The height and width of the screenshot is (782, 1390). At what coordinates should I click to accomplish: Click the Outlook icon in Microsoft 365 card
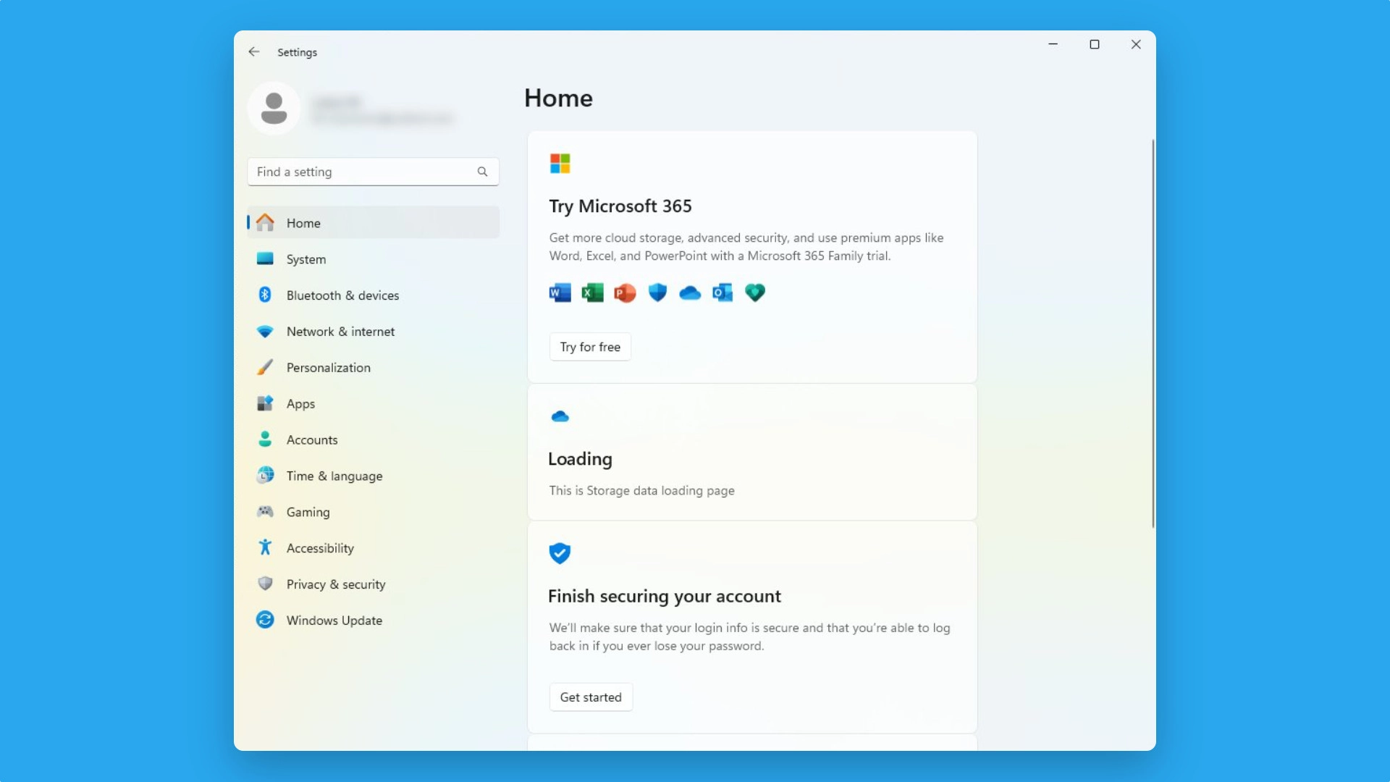point(723,293)
